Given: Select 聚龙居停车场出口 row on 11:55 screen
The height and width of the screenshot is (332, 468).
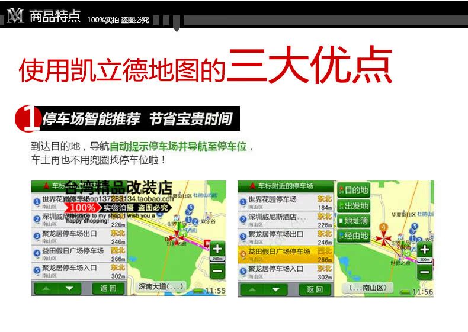Looking at the screenshot, I should 79,237.
